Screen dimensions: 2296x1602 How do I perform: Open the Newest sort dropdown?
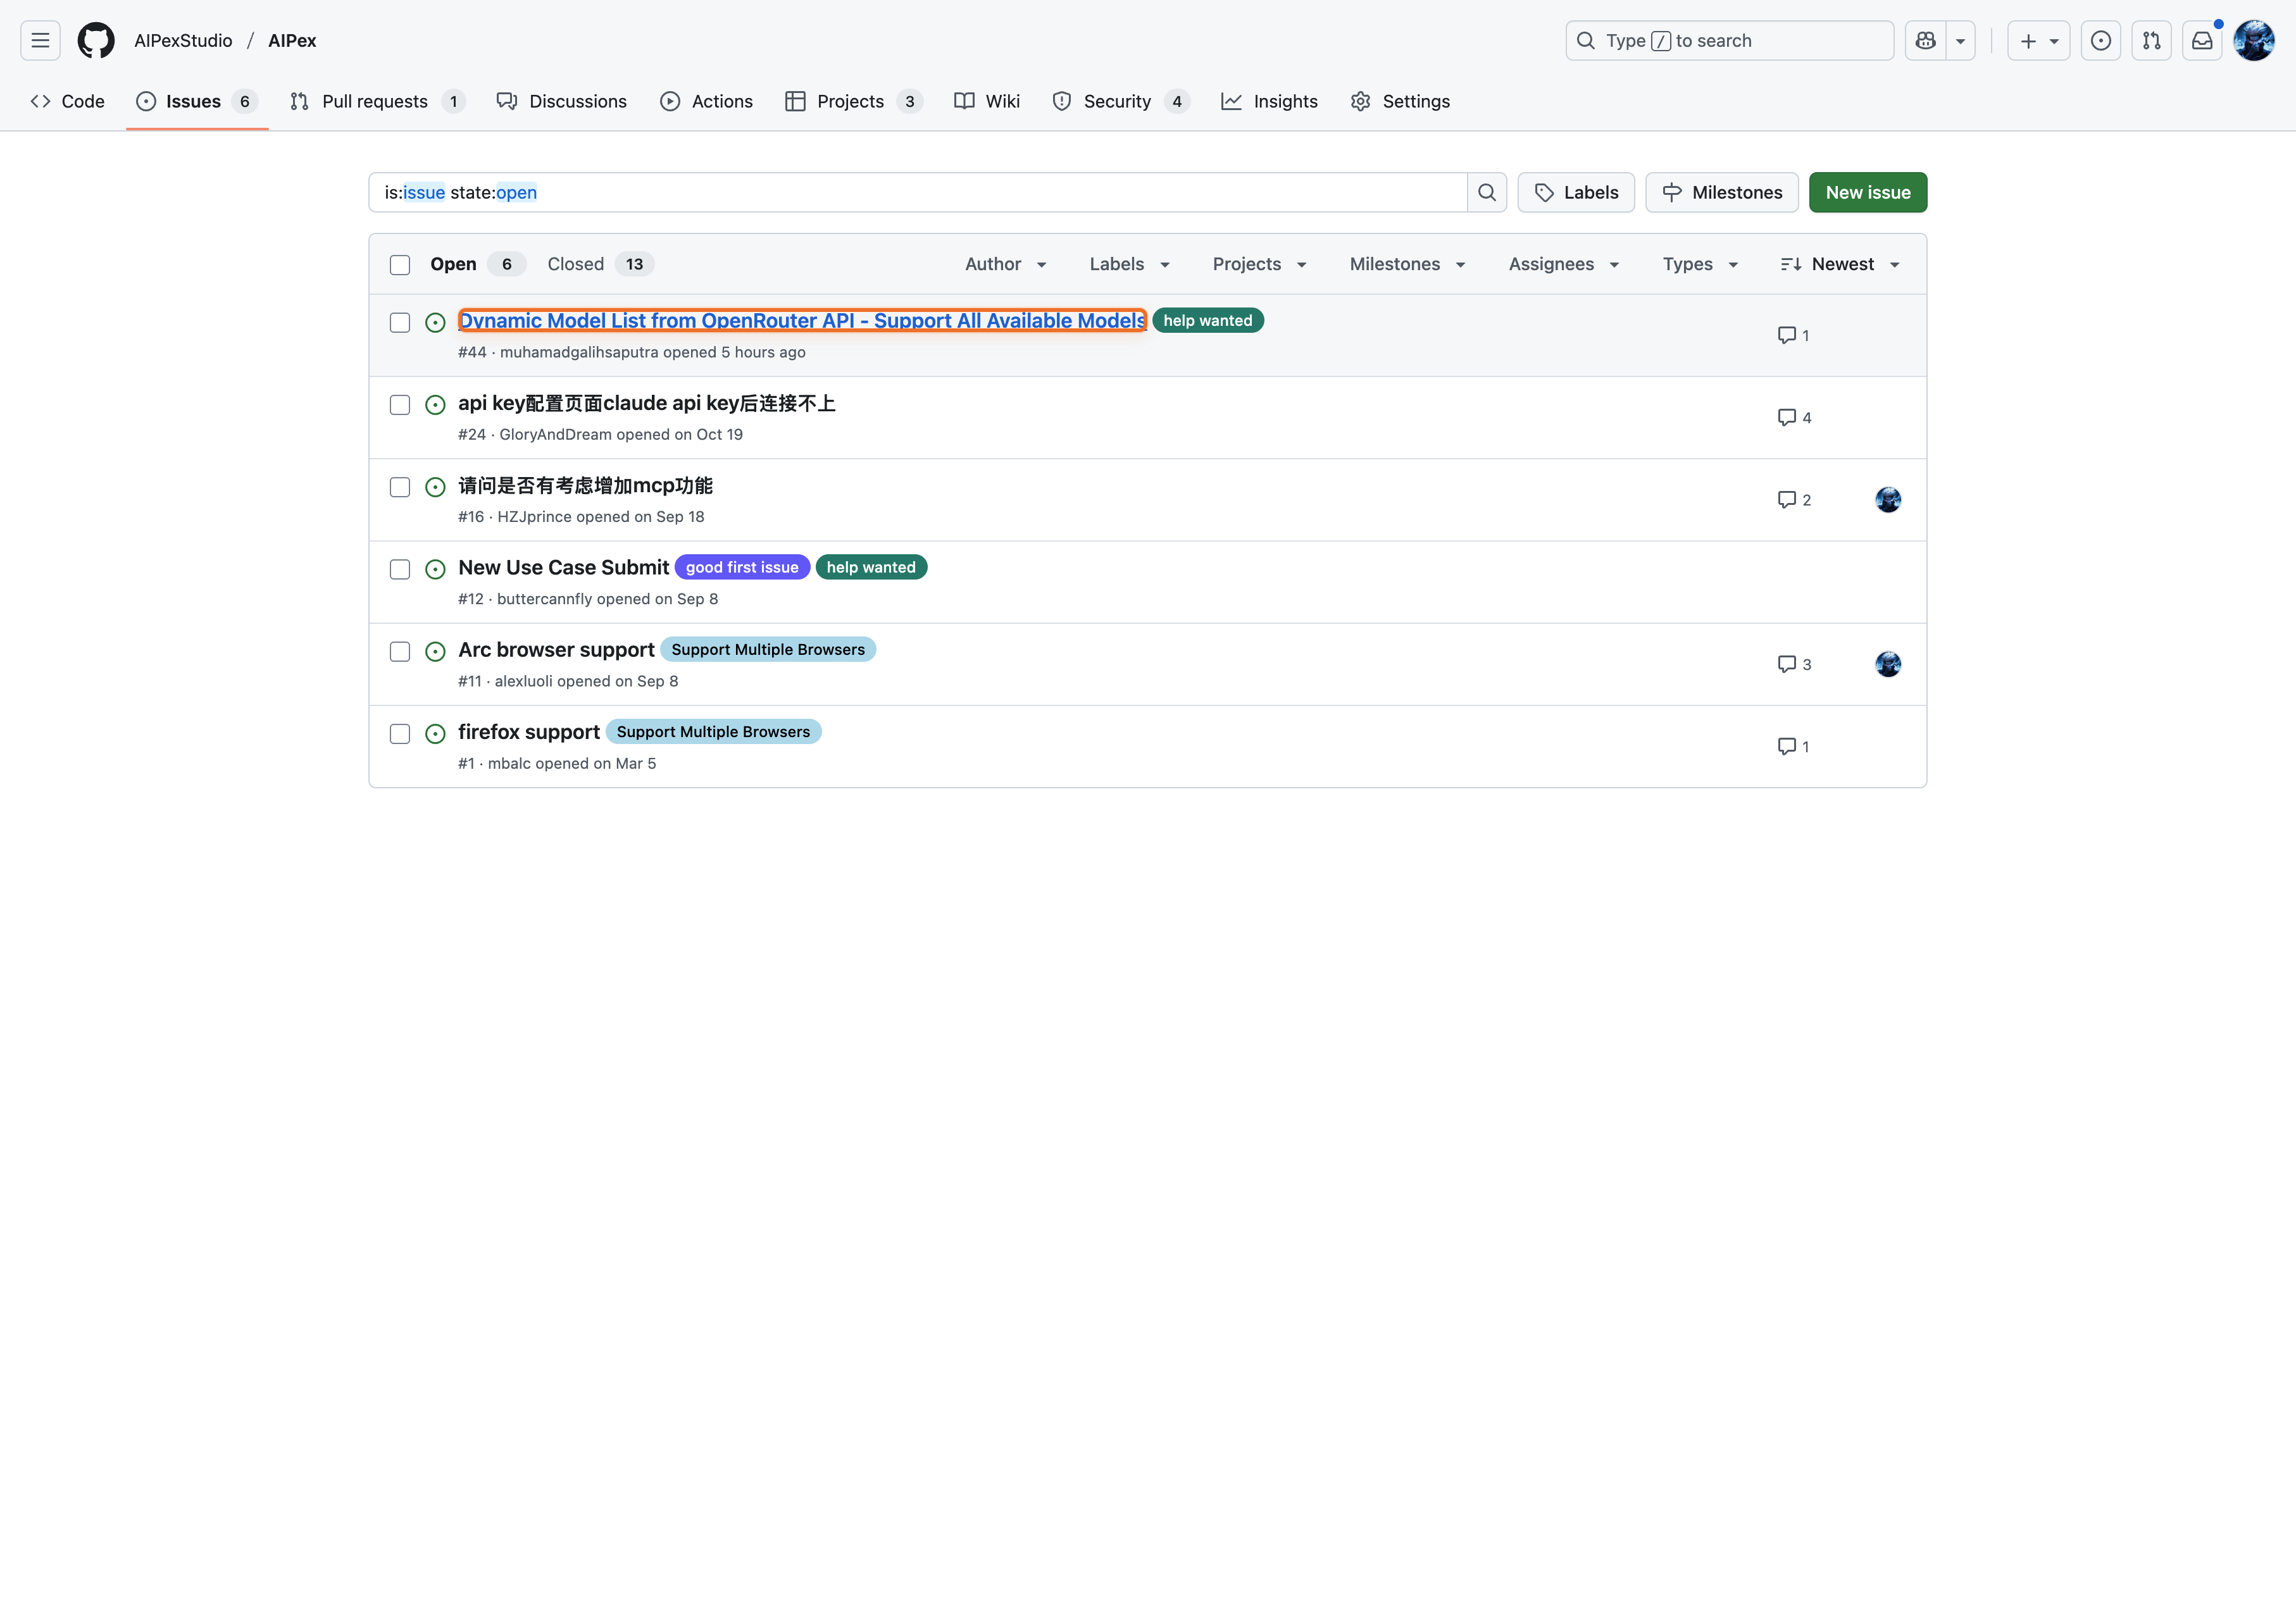tap(1840, 264)
